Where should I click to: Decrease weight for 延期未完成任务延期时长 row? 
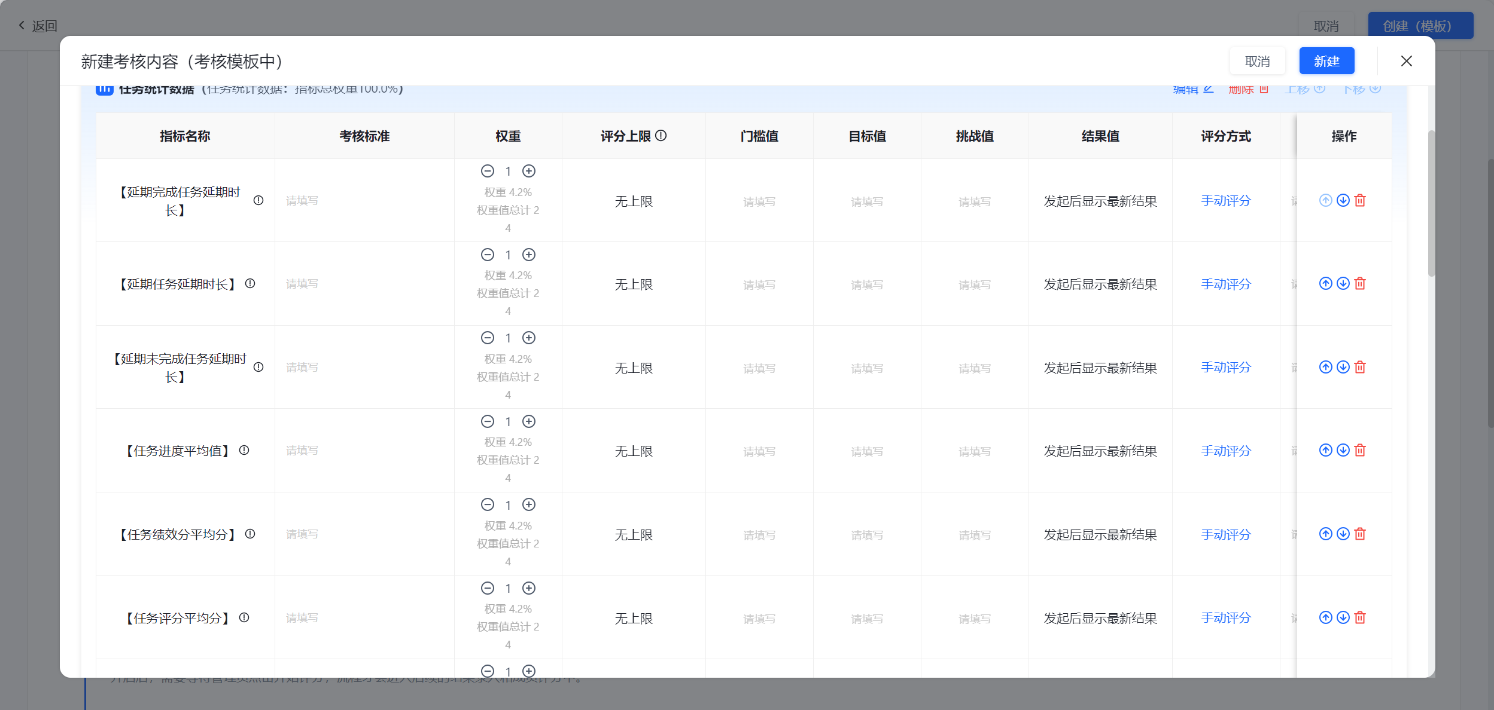pos(488,338)
